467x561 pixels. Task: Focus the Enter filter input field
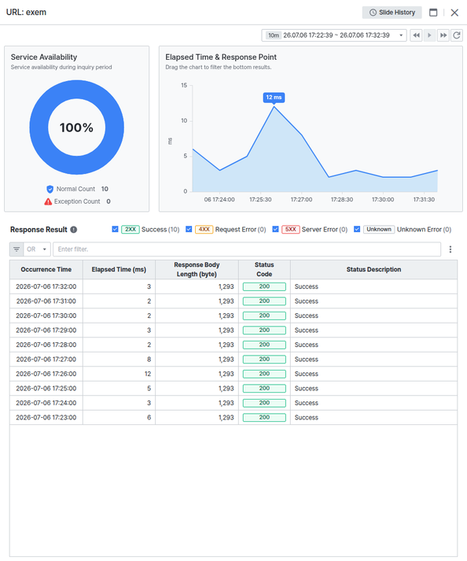tap(247, 249)
